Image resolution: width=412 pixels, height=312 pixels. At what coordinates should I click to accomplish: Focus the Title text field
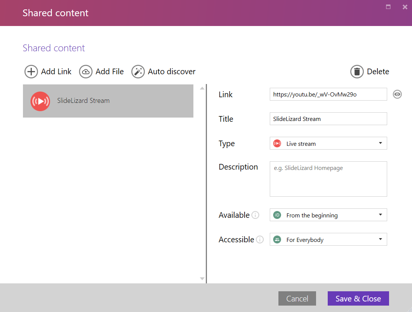click(x=328, y=119)
